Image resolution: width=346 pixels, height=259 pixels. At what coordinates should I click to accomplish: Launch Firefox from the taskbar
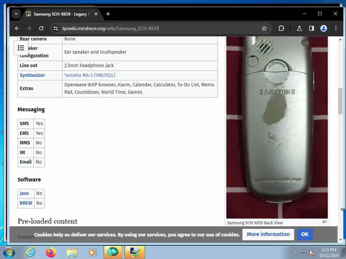coord(51,252)
